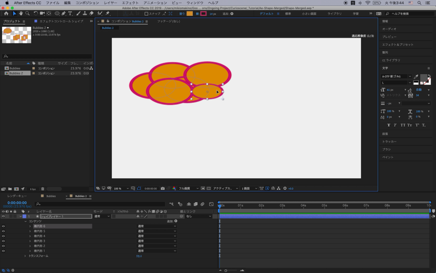This screenshot has width=436, height=273.
Task: Enable the スナップ checkbox
Action: pos(146,14)
